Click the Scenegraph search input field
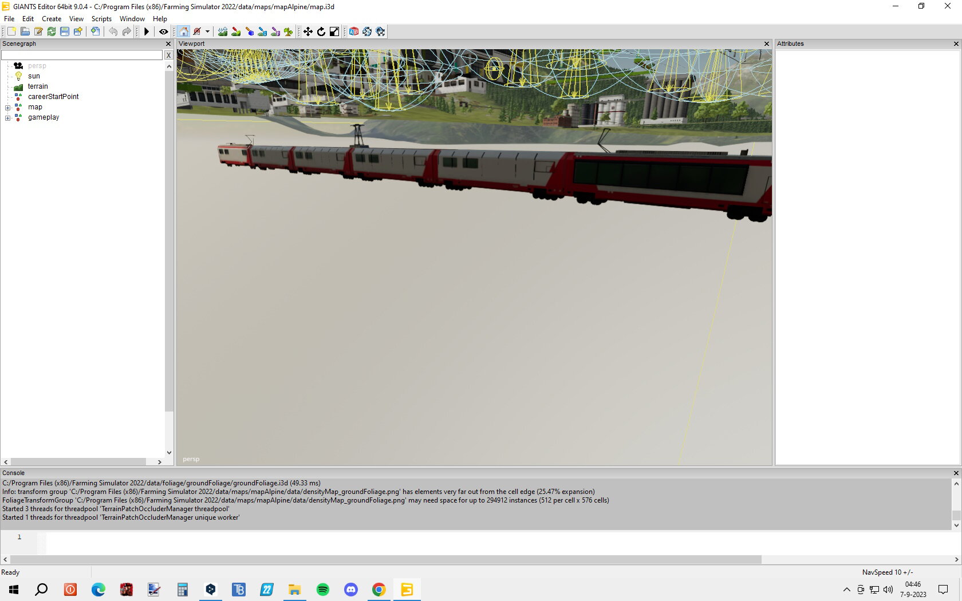The height and width of the screenshot is (601, 962). point(82,55)
